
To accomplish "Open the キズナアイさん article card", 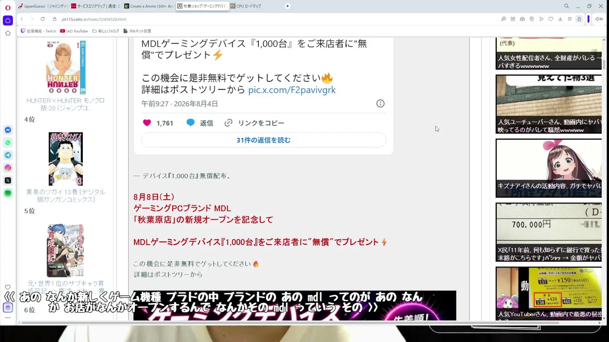I will click(549, 168).
